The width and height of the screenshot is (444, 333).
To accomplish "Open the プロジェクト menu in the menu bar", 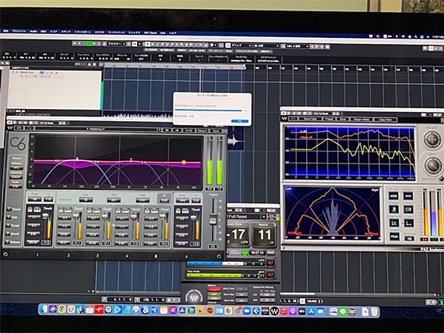I will (20, 31).
